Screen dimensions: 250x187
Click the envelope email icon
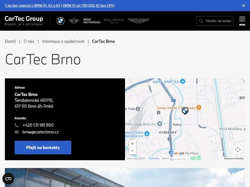[x=17, y=132]
